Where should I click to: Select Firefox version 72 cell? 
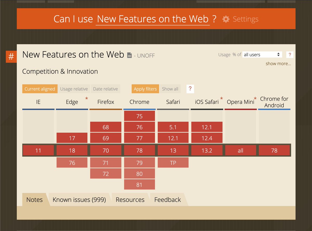pos(106,174)
